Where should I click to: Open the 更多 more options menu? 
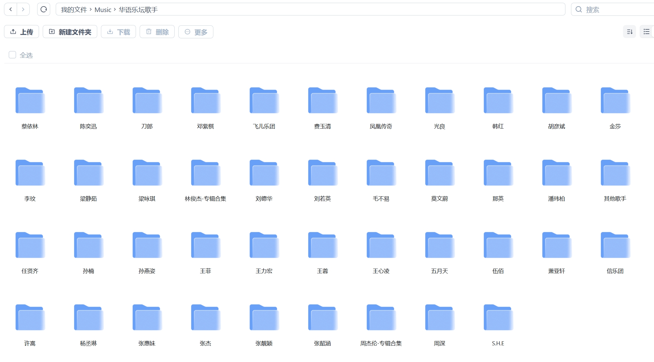pos(196,32)
